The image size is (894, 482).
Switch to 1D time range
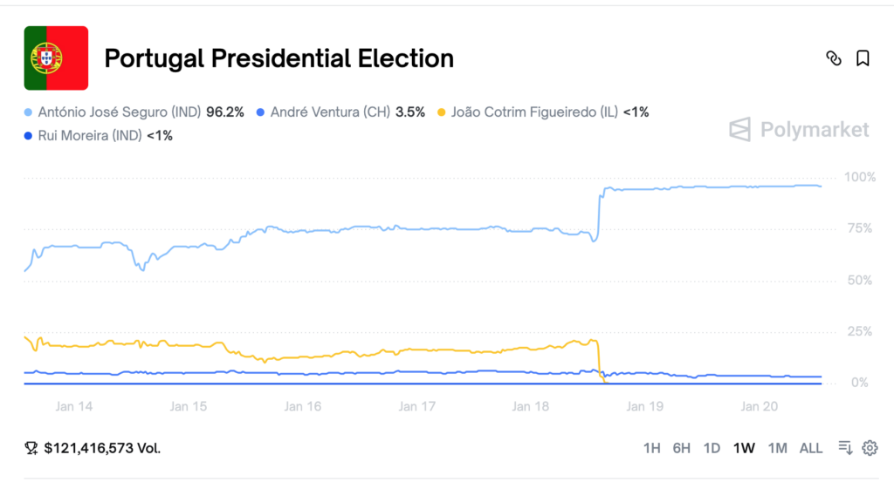point(712,448)
